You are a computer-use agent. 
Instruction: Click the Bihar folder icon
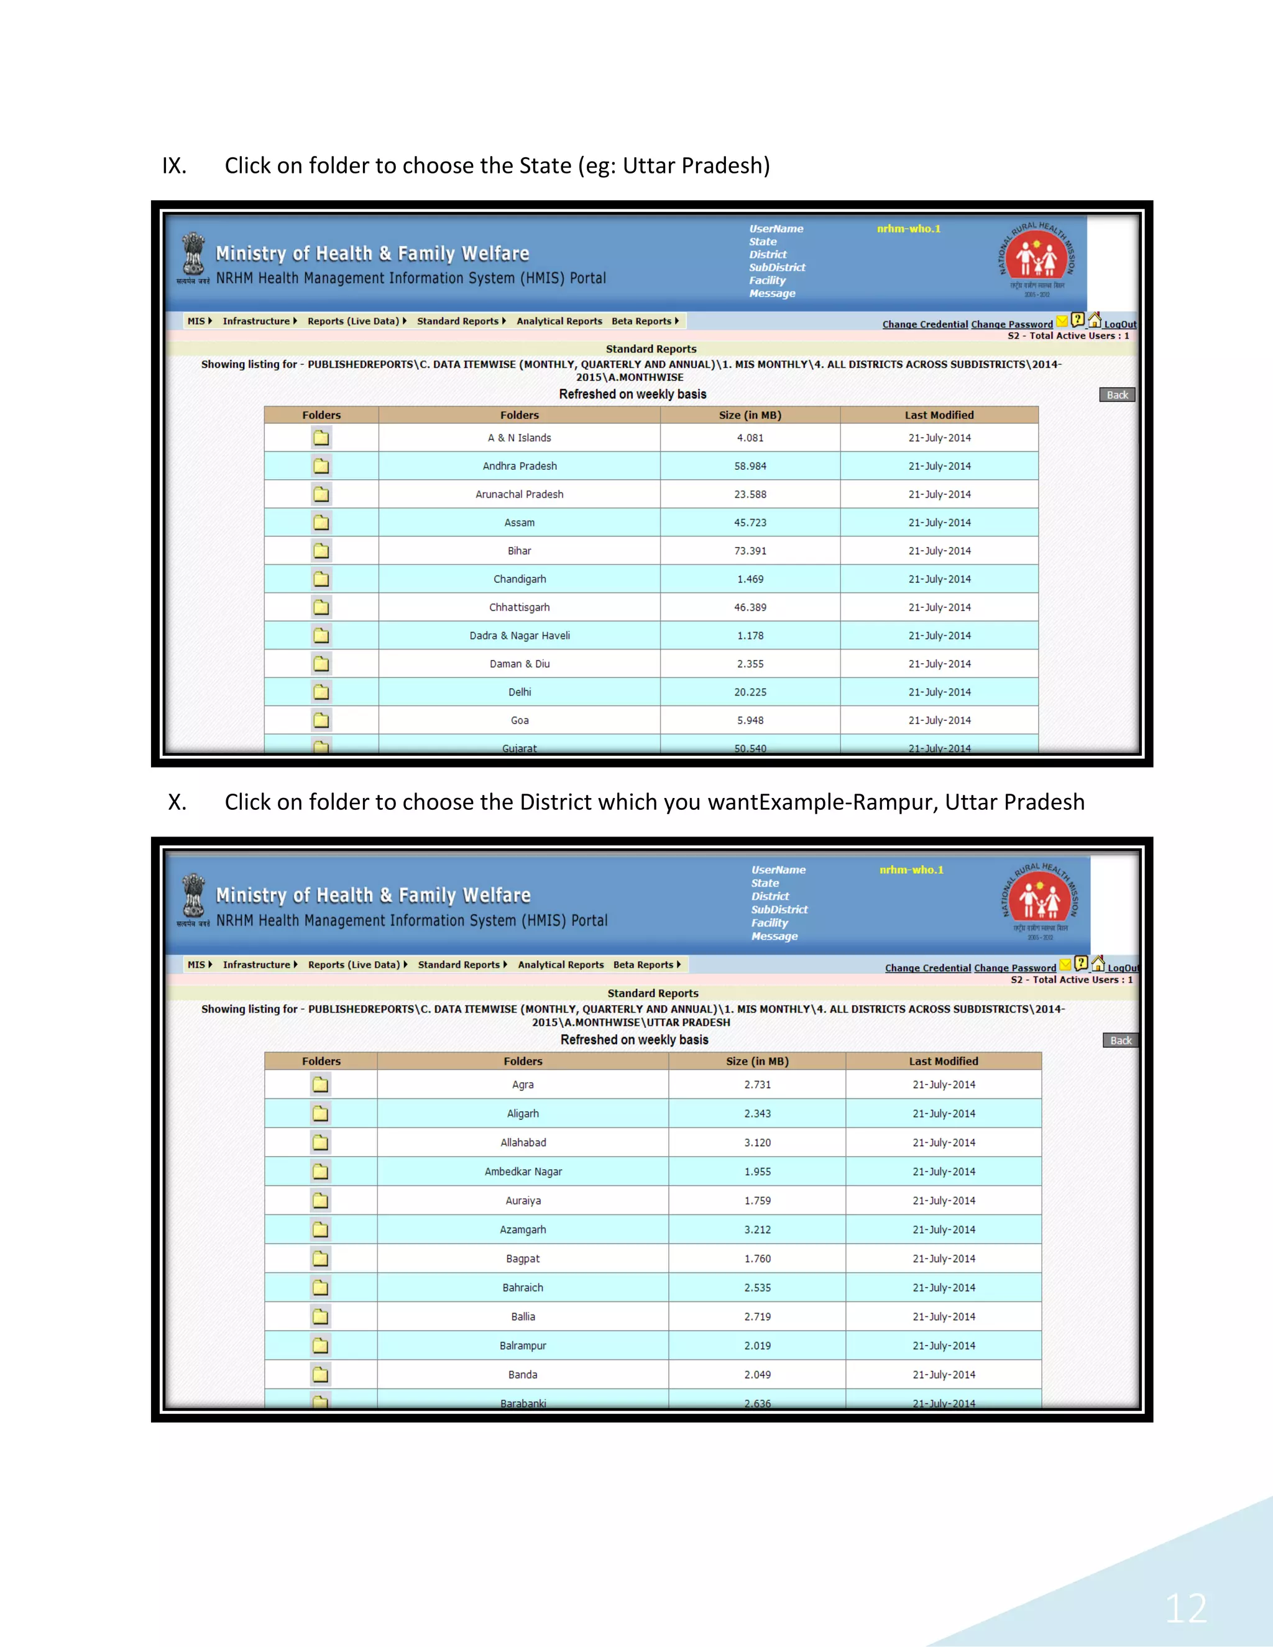[321, 551]
